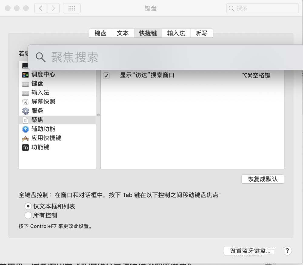
Task: Select 所有控制 radio button
Action: click(28, 216)
